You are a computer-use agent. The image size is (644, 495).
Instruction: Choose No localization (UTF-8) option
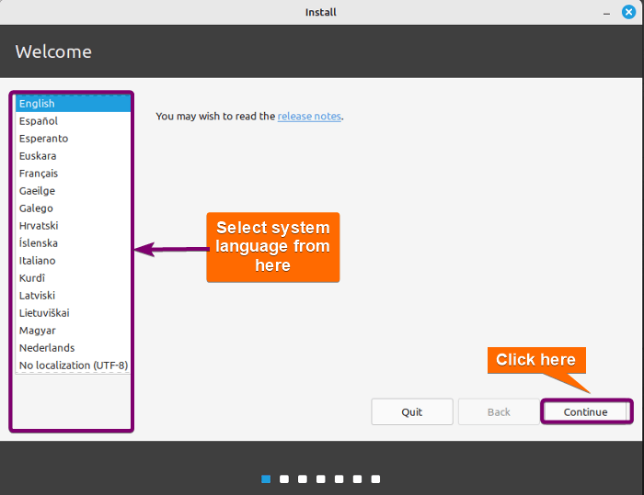pos(73,365)
